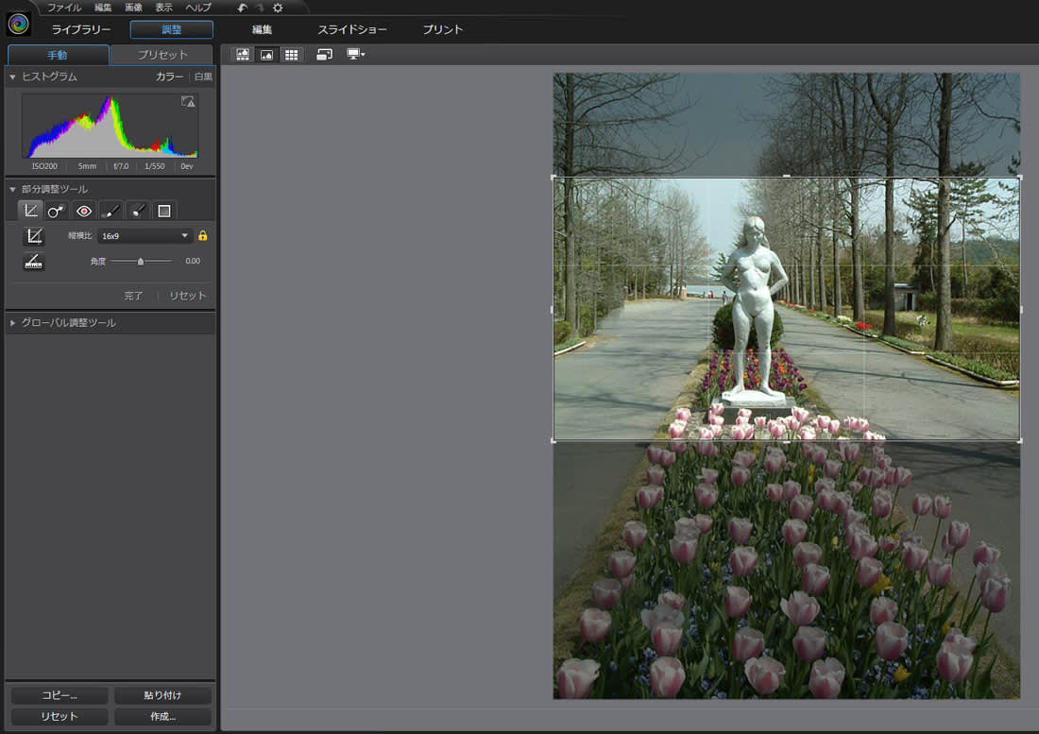Expand the グローバル調整ツール section
Screen dimensions: 1039x734
click(x=13, y=323)
